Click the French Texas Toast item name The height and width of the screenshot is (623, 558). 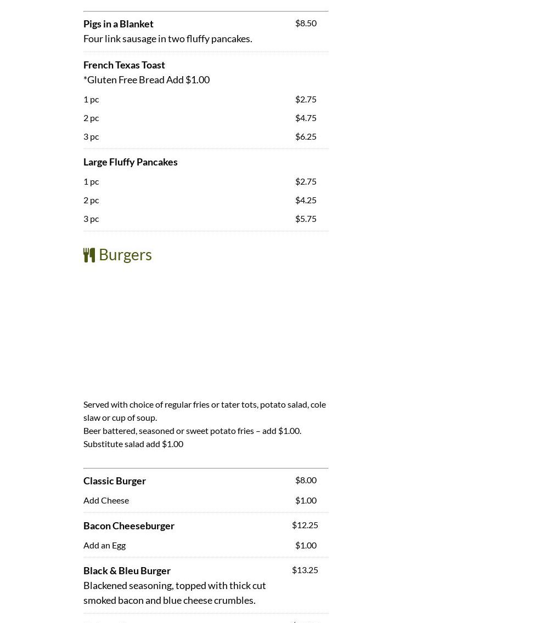tap(124, 65)
